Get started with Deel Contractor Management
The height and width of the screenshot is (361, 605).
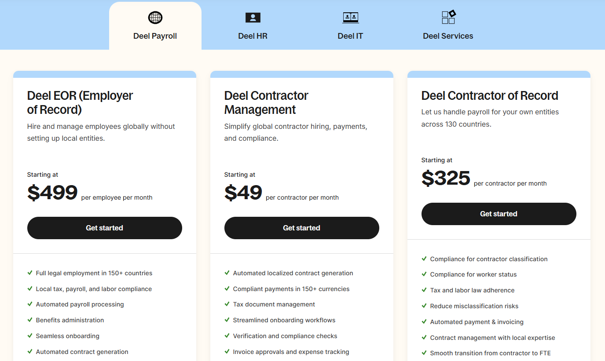click(302, 228)
